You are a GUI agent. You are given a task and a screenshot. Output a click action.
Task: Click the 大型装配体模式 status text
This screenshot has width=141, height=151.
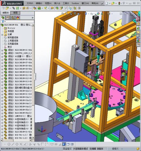(81, 149)
